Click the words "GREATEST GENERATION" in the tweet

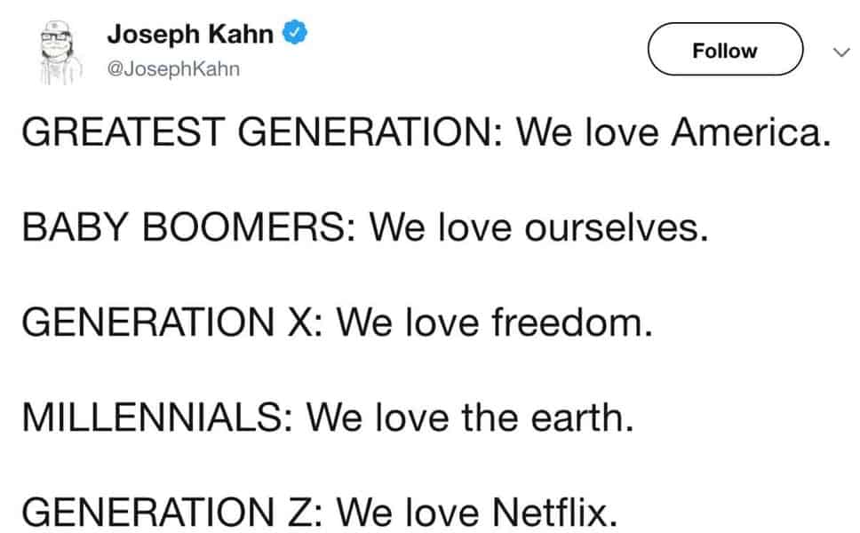coord(256,133)
